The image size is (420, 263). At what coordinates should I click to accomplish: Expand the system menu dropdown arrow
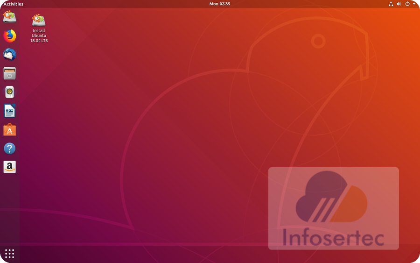pyautogui.click(x=414, y=4)
